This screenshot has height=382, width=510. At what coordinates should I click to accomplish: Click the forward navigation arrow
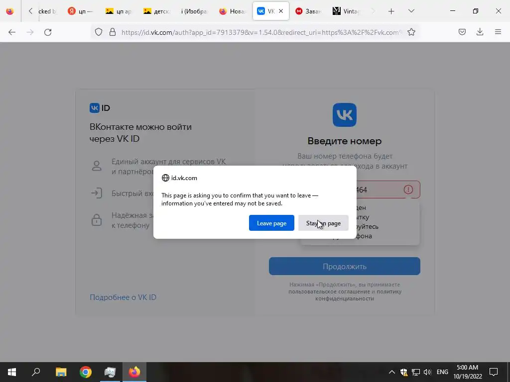click(x=30, y=32)
